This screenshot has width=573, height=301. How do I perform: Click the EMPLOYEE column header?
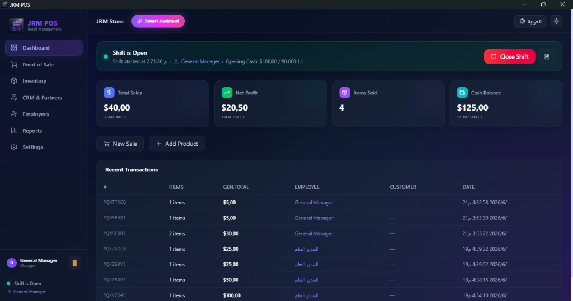point(307,187)
